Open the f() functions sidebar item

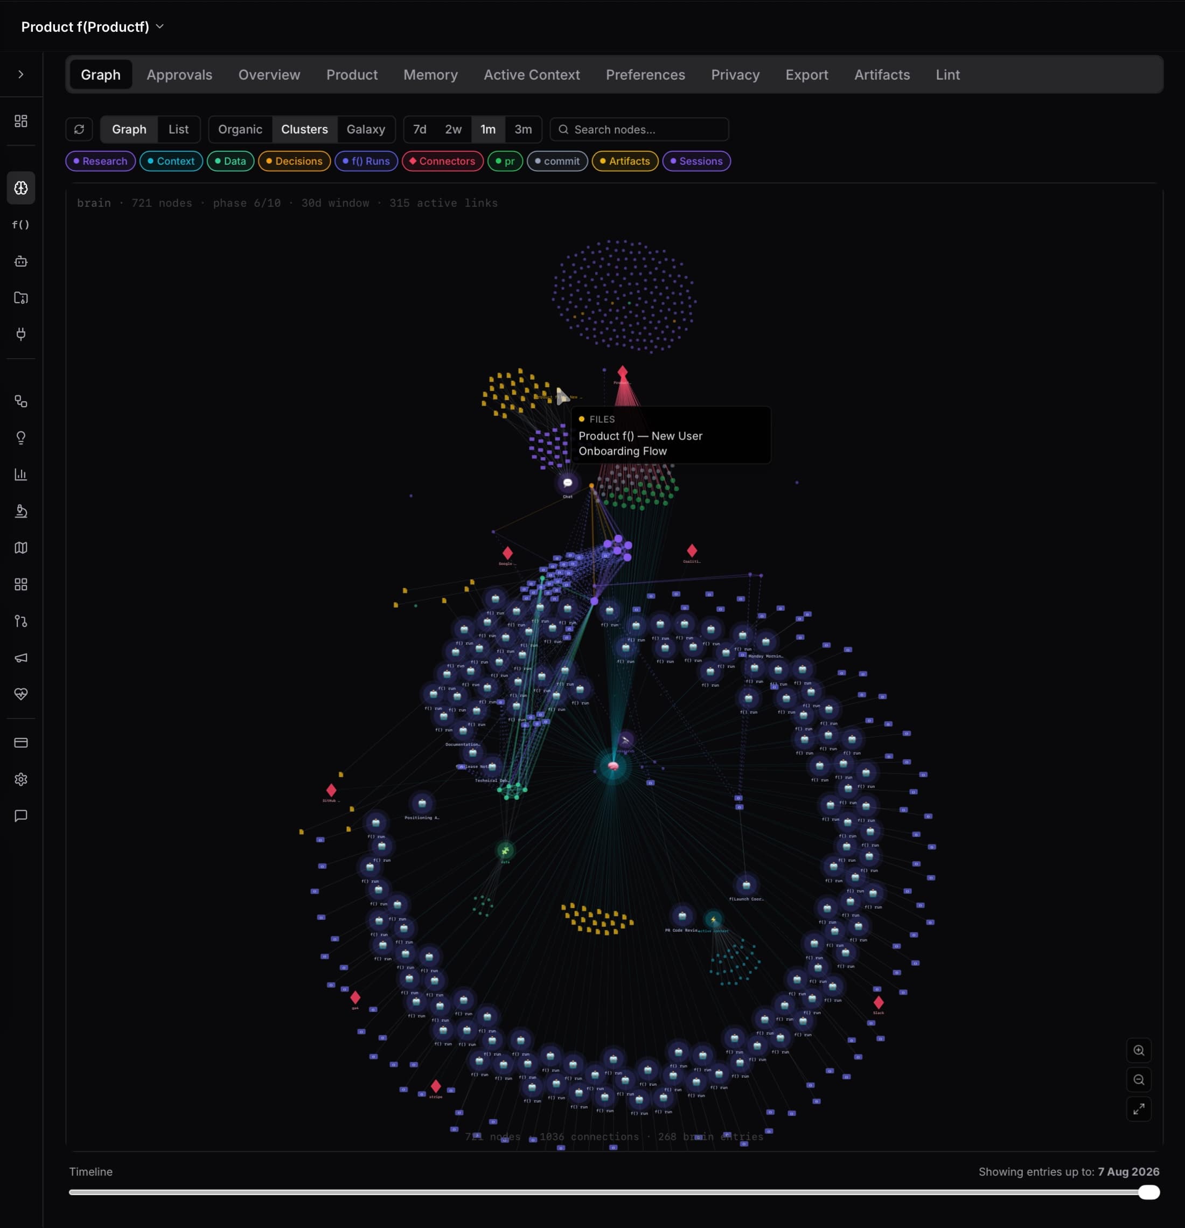[x=20, y=224]
